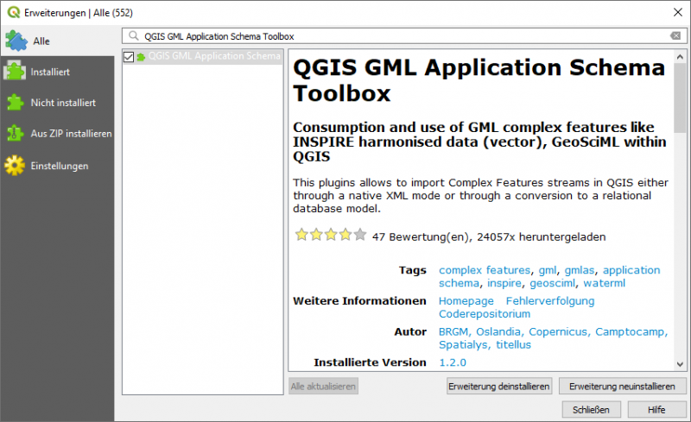Click the third rating star
Screen dimensions: 691x422
[331, 235]
